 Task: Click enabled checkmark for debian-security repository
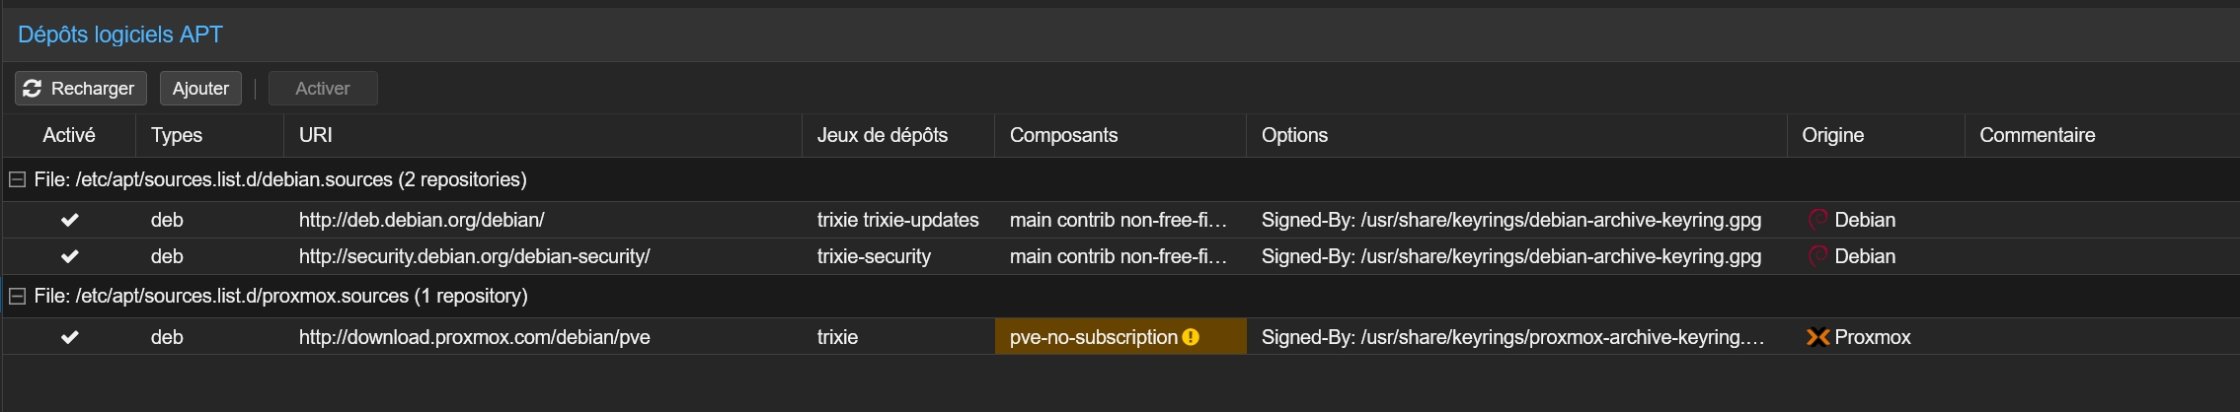69,256
